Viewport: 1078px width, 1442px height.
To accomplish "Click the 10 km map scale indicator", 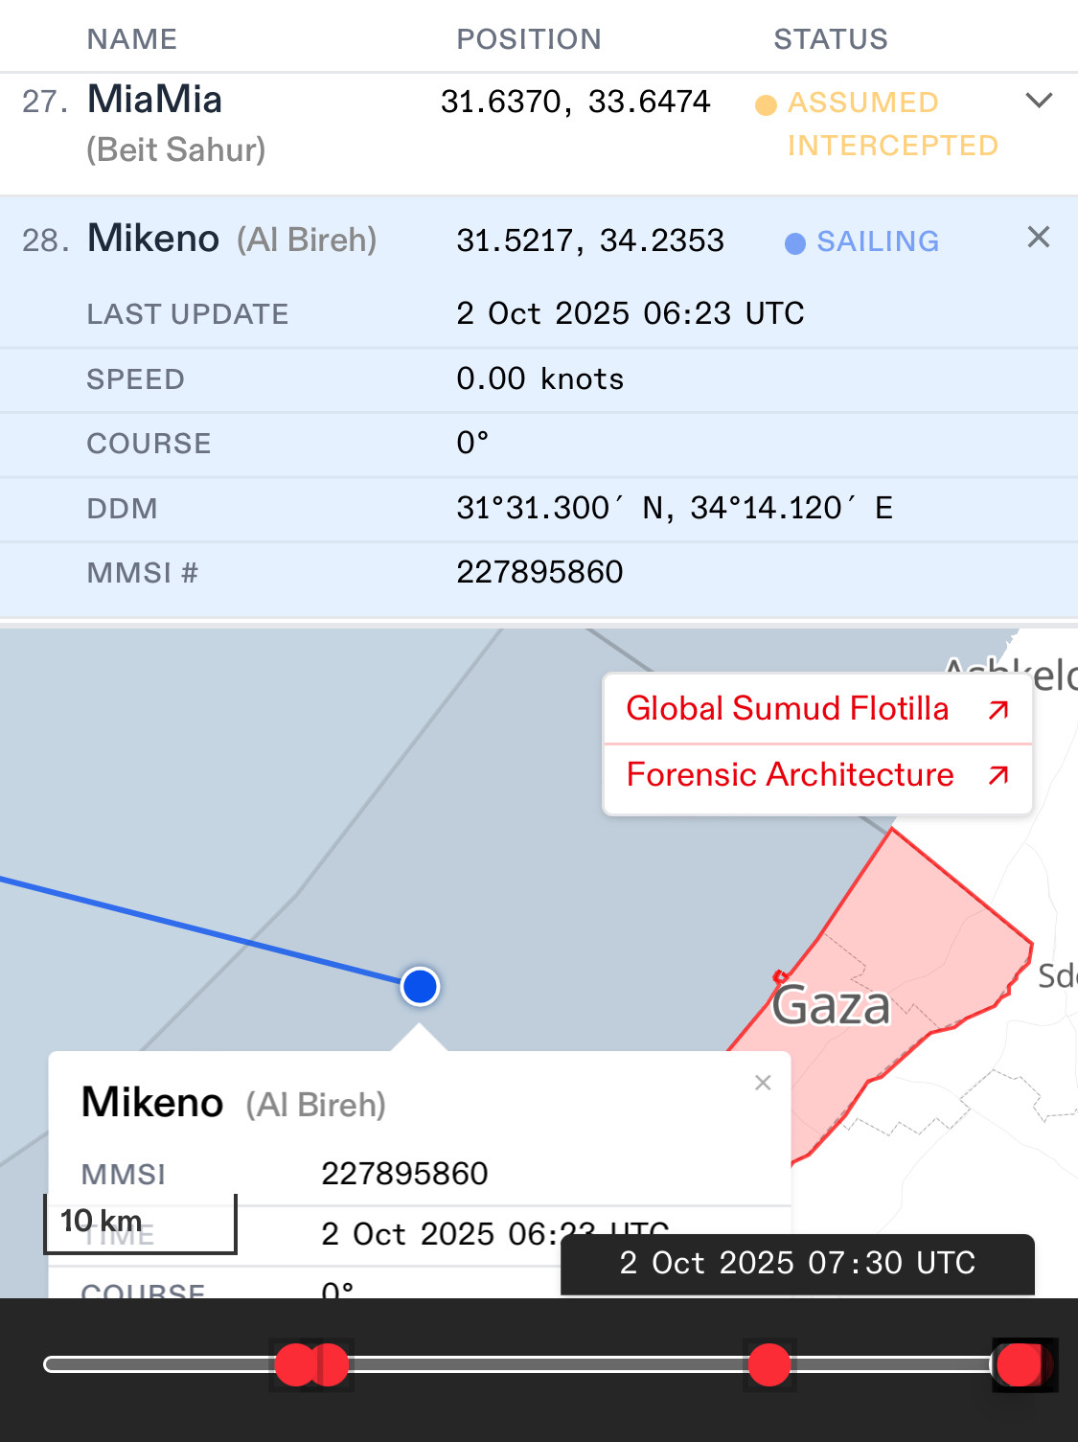I will coord(140,1223).
